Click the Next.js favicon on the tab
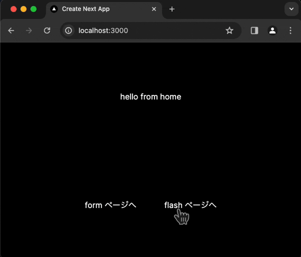The width and height of the screenshot is (301, 257). point(54,9)
